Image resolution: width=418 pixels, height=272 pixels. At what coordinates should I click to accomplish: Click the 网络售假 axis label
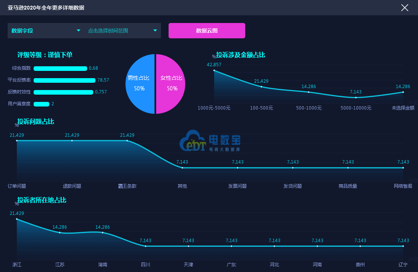[403, 186]
